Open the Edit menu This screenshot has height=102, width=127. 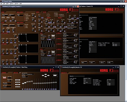4,3
